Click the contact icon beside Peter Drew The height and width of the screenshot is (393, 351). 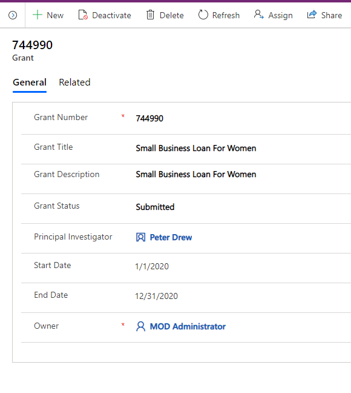pos(140,237)
